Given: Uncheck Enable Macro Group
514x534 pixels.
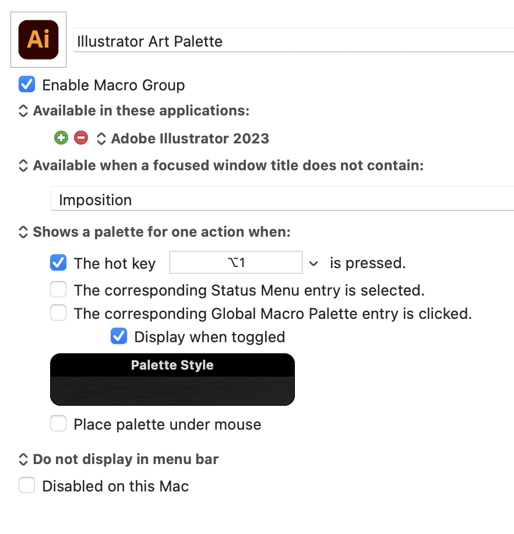Looking at the screenshot, I should [27, 85].
